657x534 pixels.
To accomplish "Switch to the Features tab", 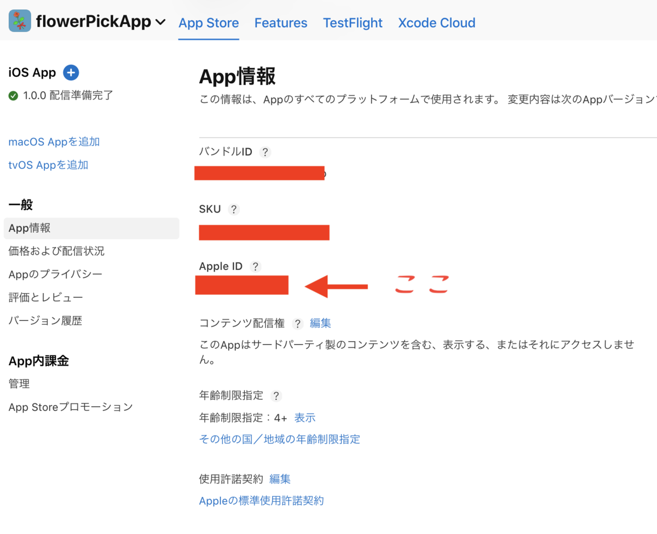I will tap(281, 23).
